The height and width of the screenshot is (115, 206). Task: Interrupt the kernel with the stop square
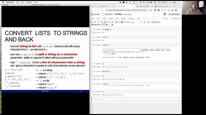tap(122, 22)
